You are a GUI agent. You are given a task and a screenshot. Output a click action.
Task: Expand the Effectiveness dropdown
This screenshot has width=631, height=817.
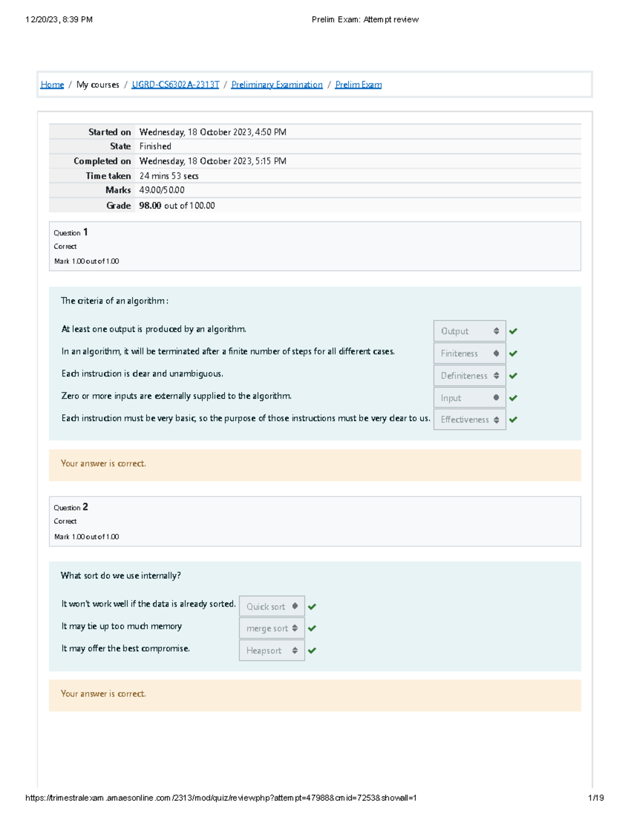(x=469, y=419)
